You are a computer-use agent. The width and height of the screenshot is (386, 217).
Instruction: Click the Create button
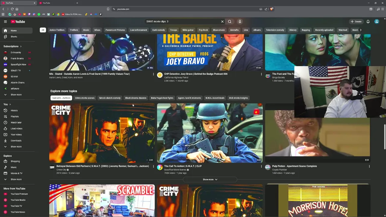pyautogui.click(x=356, y=21)
